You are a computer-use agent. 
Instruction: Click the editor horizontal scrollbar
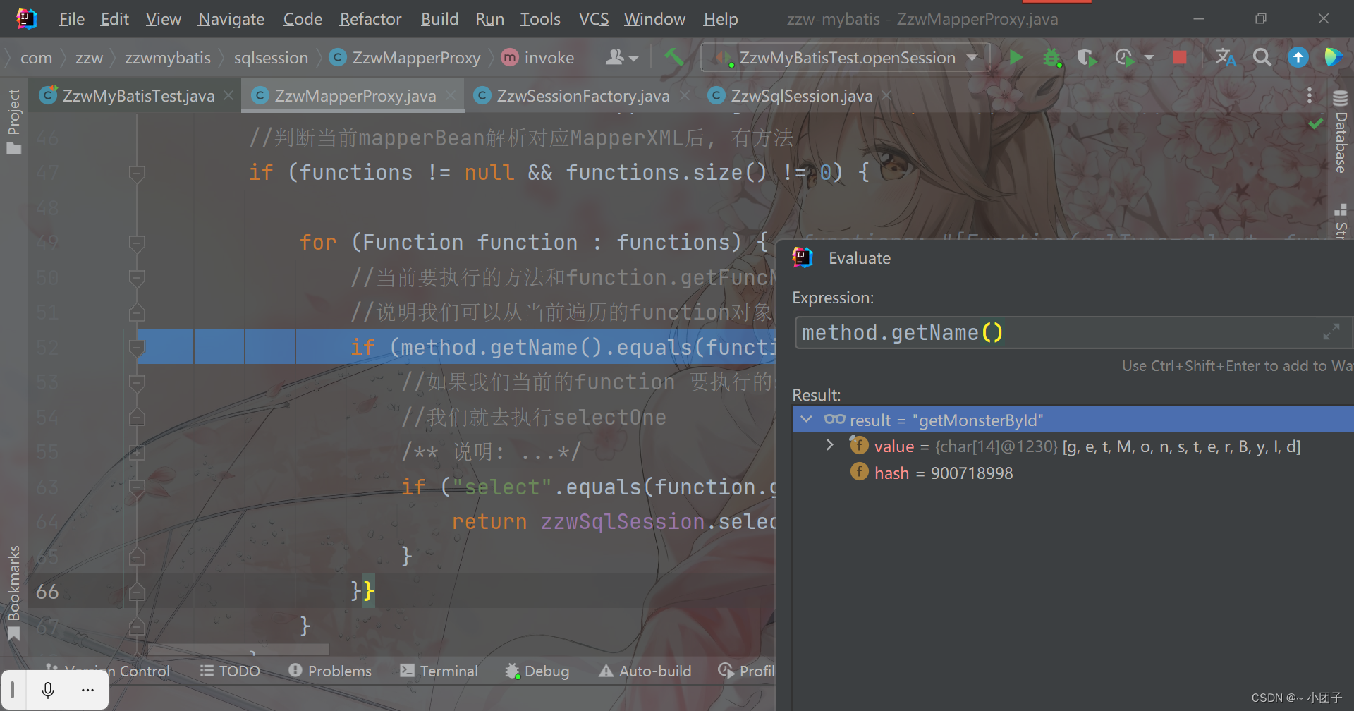point(238,648)
